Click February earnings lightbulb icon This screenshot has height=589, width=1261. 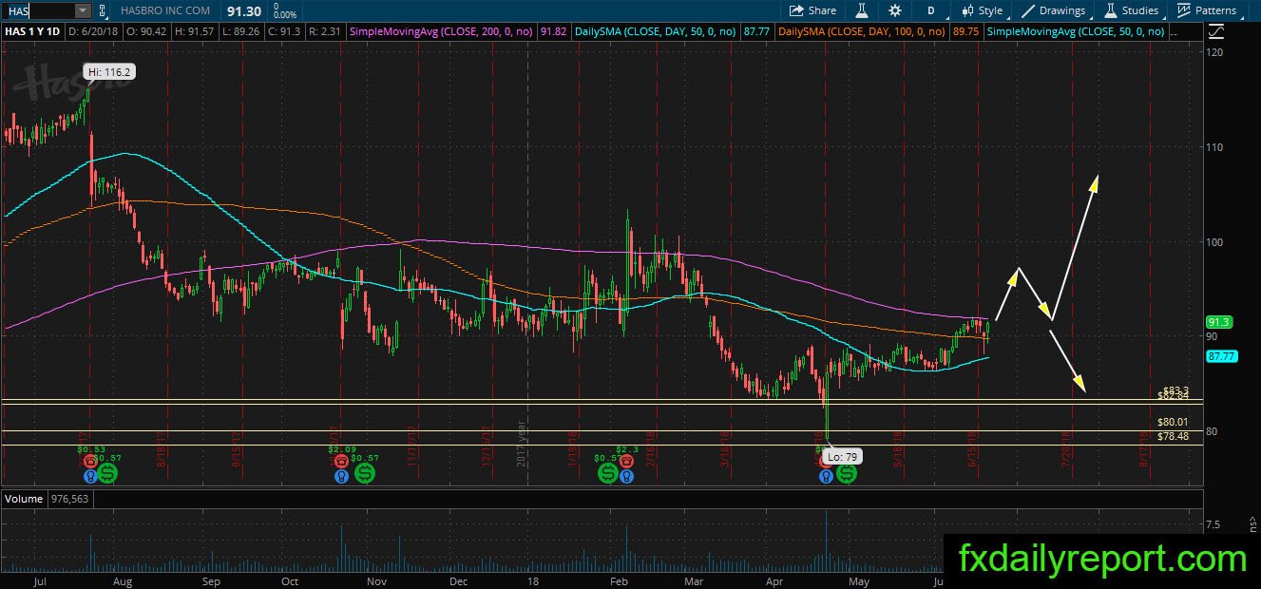[x=625, y=475]
